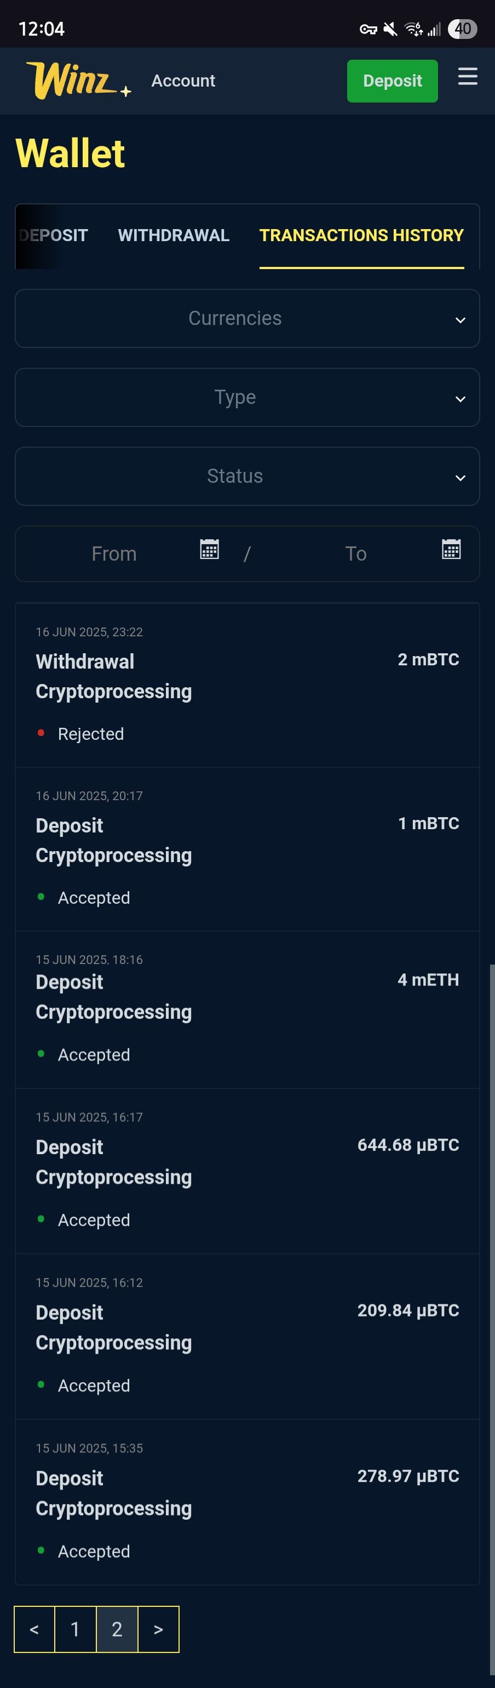Tap the battery indicator in status bar
The image size is (495, 1688).
click(462, 29)
